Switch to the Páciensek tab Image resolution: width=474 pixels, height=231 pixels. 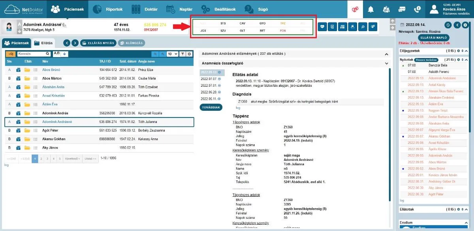click(16, 43)
